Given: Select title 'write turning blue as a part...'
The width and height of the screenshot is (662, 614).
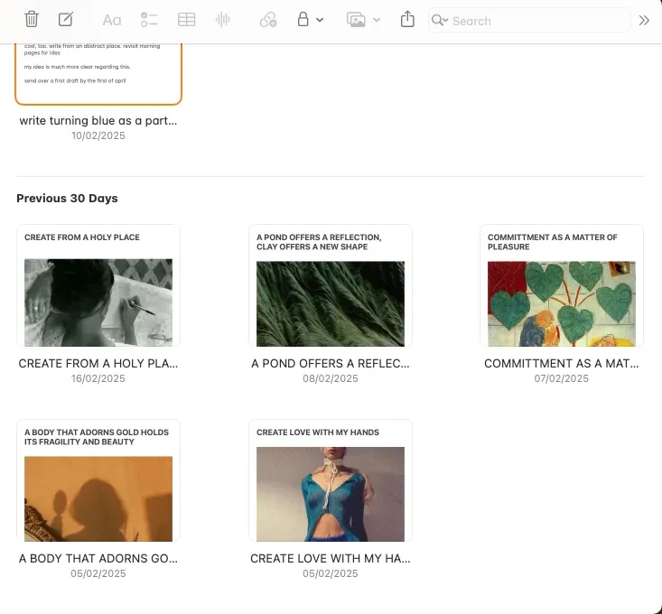Looking at the screenshot, I should tap(98, 121).
